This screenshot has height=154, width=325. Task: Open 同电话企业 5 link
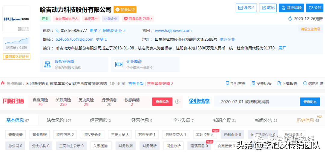[114, 30]
